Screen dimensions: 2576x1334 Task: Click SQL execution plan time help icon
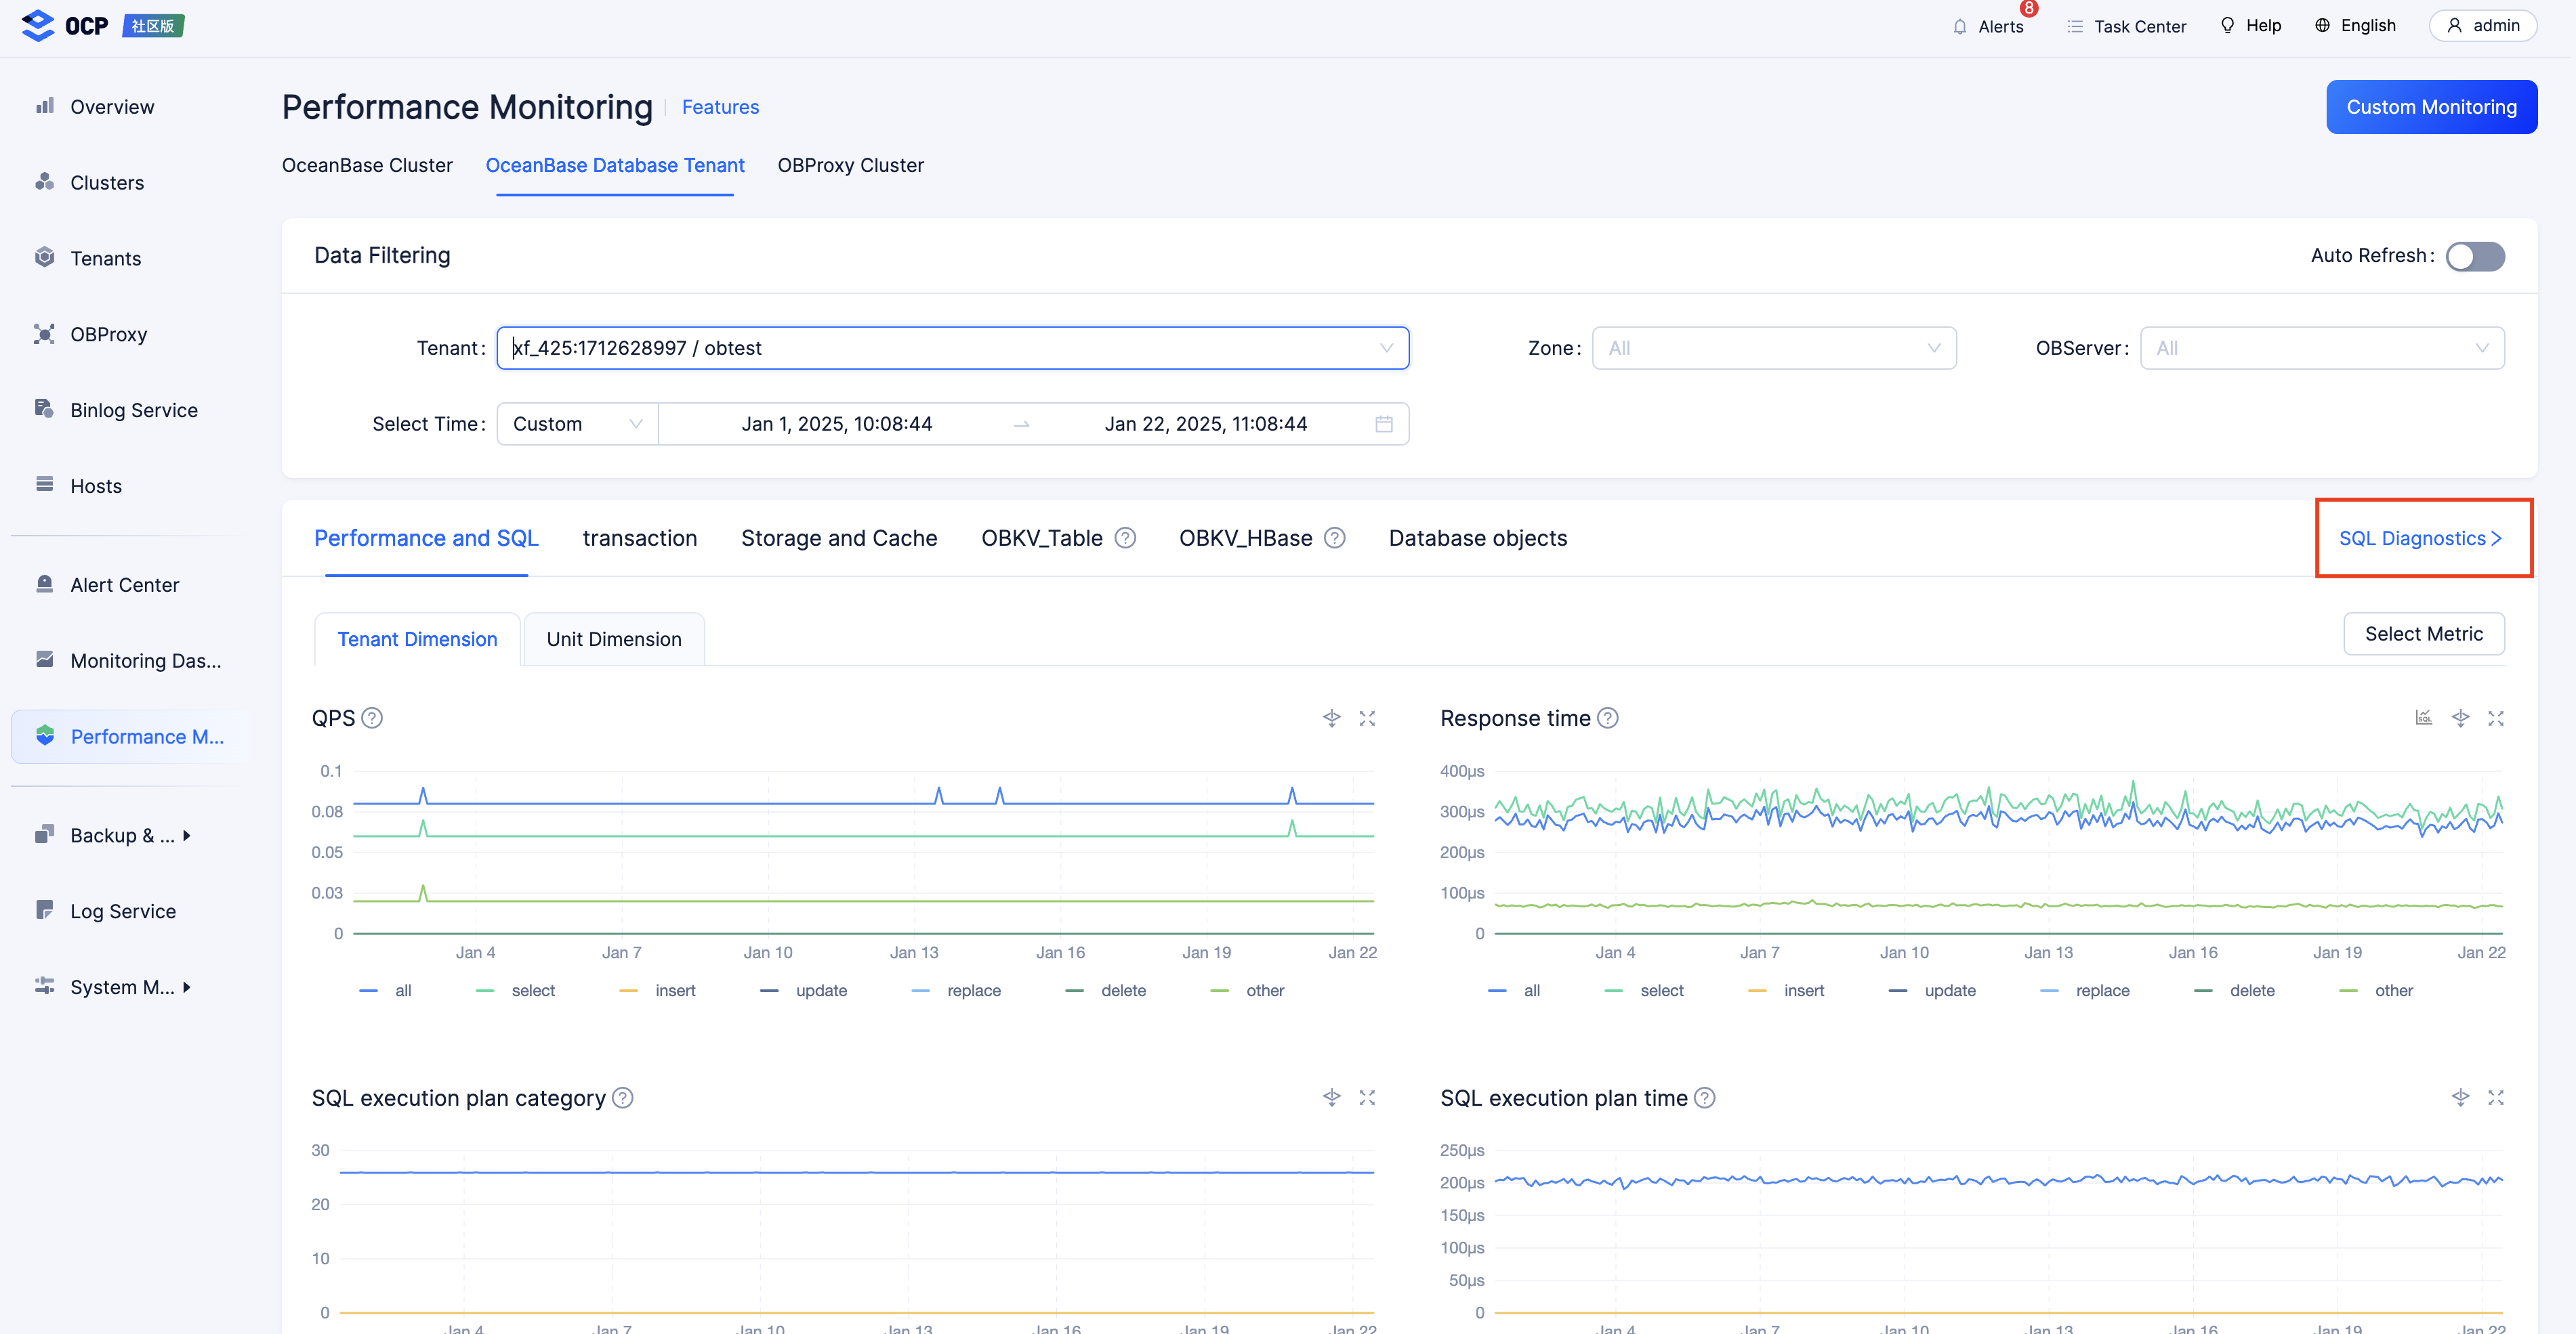pos(1705,1097)
